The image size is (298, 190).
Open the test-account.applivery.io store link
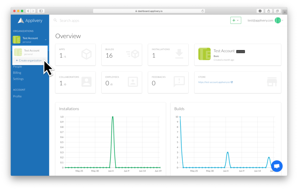(x=214, y=82)
